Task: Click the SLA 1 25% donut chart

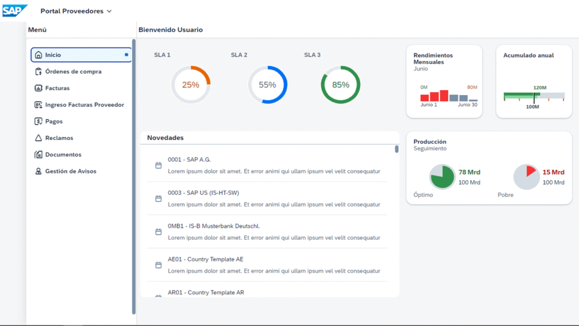Action: coord(191,85)
